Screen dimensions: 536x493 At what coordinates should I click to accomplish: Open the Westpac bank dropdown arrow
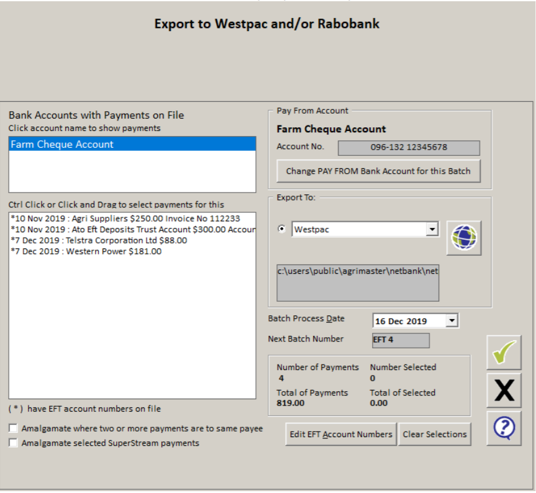(432, 229)
